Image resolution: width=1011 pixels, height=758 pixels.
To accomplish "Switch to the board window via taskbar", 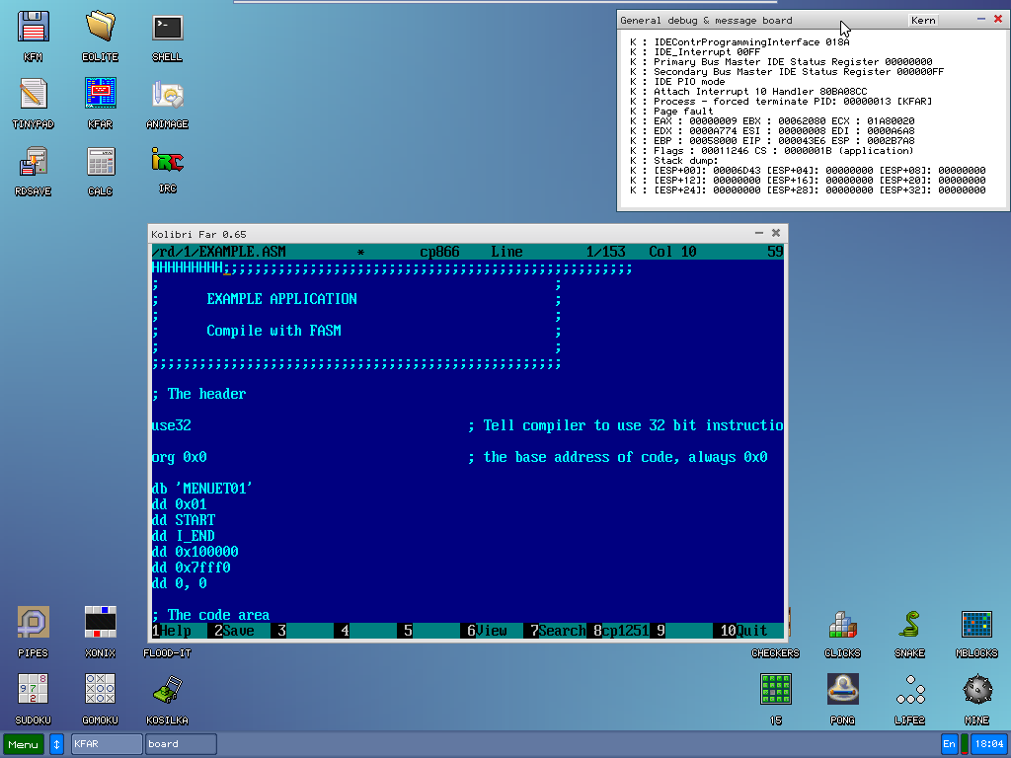I will (x=181, y=743).
